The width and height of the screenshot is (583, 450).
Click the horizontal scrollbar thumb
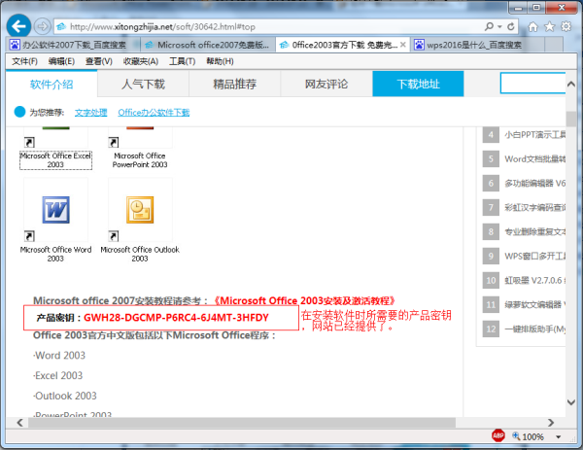click(242, 423)
